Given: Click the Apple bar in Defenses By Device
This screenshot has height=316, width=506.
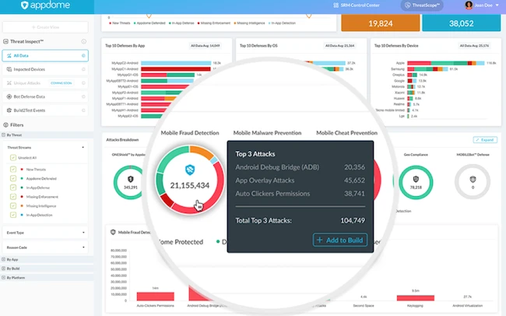Looking at the screenshot, I should tap(445, 63).
